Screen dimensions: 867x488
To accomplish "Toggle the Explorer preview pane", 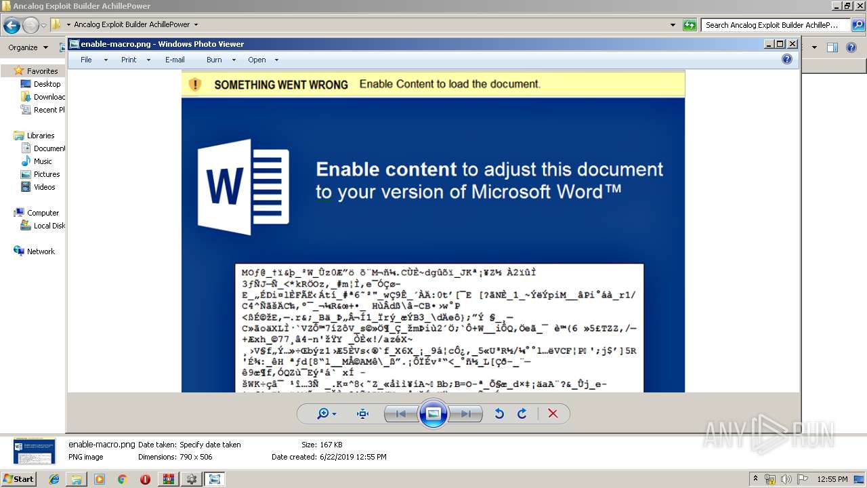I will tap(832, 47).
